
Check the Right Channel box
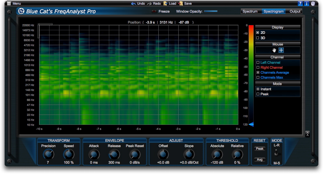[x=258, y=67]
